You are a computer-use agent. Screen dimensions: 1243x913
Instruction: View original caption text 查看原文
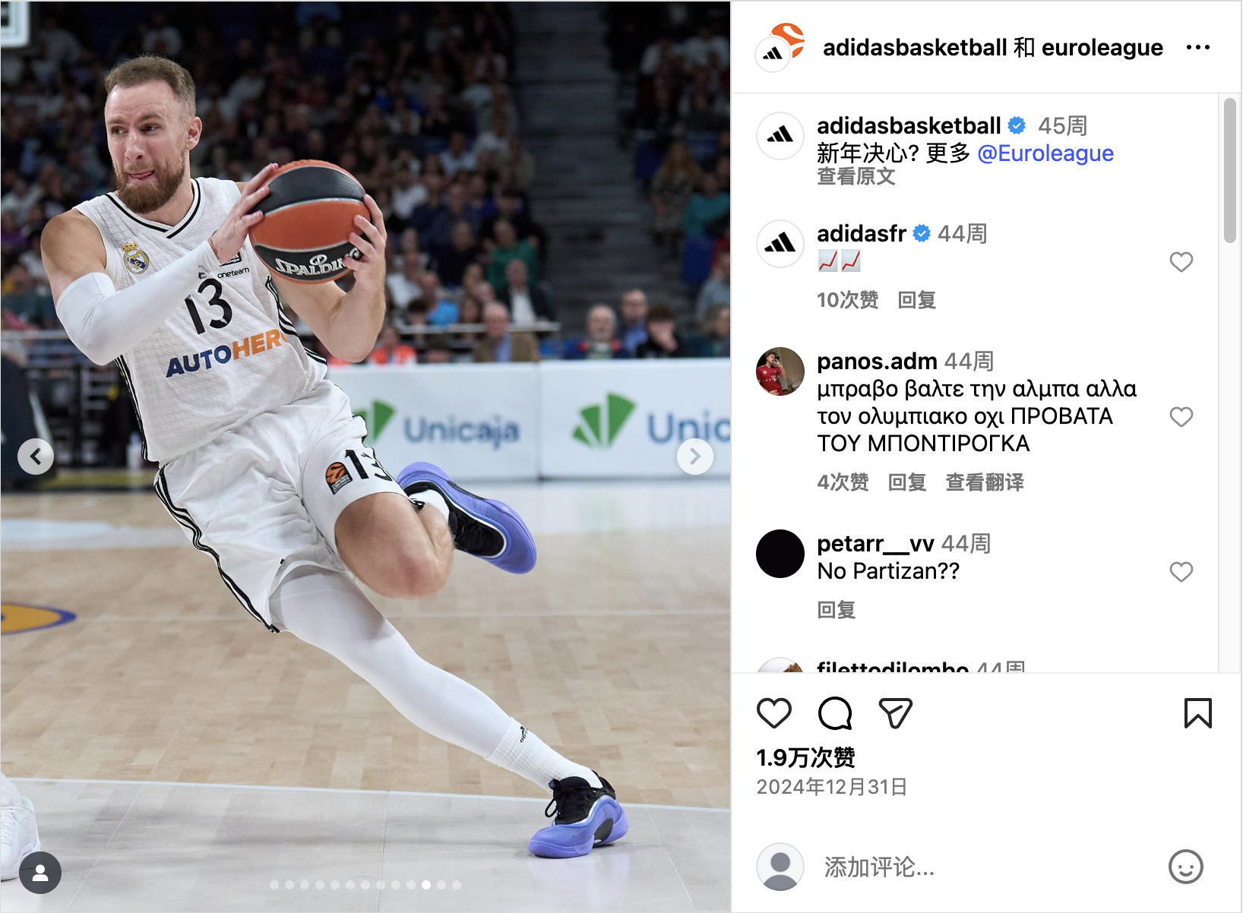pos(856,177)
